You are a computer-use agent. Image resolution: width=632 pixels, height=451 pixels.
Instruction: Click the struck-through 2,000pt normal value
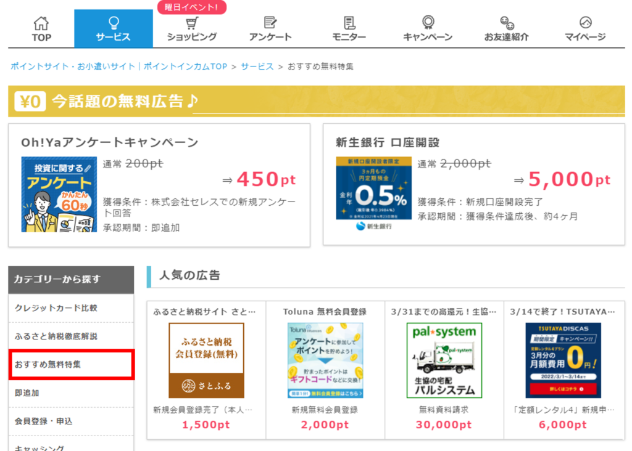[465, 163]
